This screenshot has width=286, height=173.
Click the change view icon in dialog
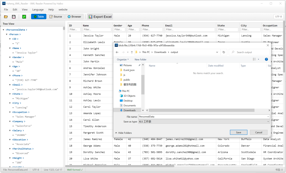click(x=254, y=59)
